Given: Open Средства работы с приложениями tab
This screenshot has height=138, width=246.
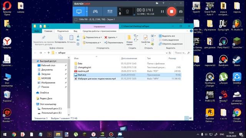Looking at the screenshot, I should [100, 31].
